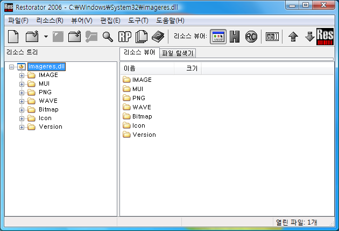This screenshot has width=339, height=231.
Task: Click the window resize grip corner
Action: click(331, 223)
